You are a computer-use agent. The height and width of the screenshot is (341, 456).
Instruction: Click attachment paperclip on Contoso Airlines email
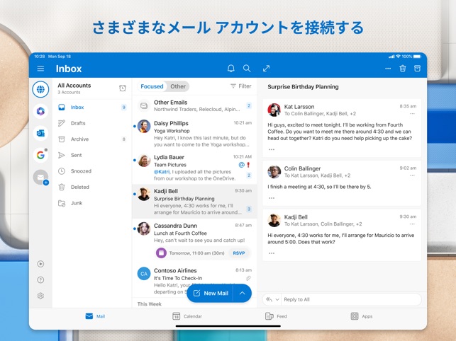[248, 278]
